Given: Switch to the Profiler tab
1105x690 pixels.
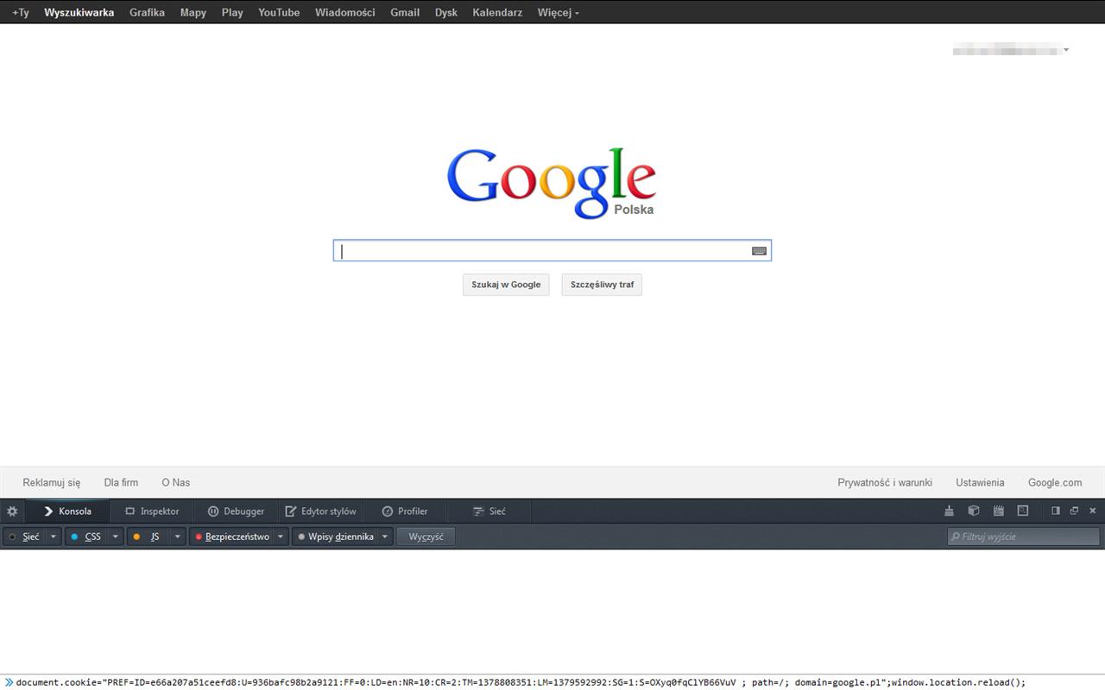Looking at the screenshot, I should point(405,511).
